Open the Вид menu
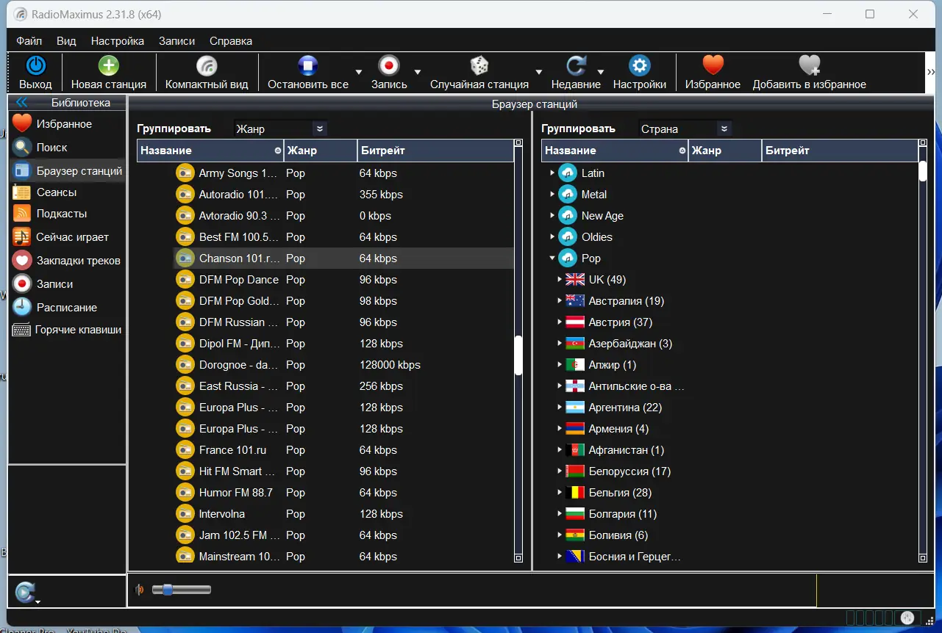The width and height of the screenshot is (942, 633). point(66,41)
